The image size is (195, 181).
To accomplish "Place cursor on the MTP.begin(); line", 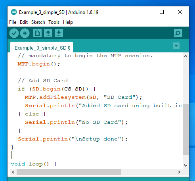I will point(39,64).
